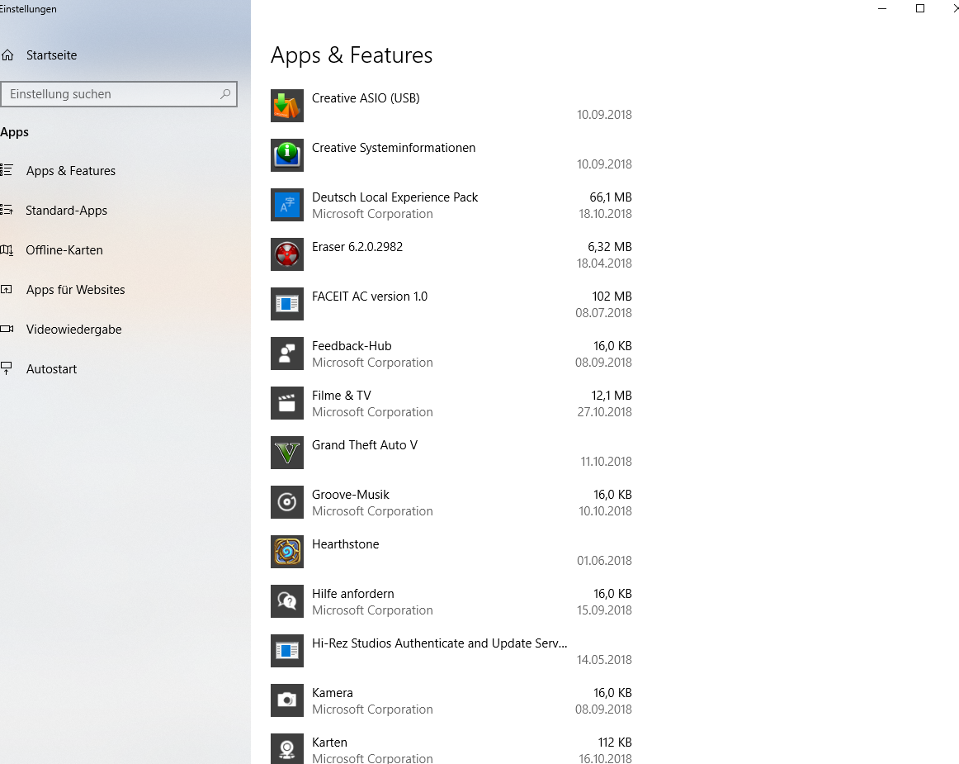This screenshot has height=764, width=959.
Task: Click the Deutsch Local Experience Pack icon
Action: tap(287, 205)
